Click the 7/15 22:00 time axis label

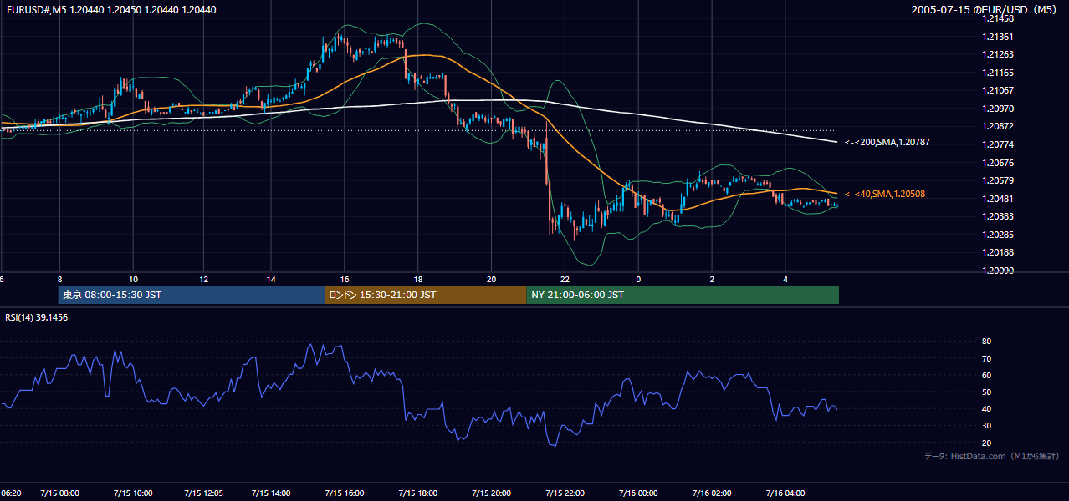pyautogui.click(x=565, y=493)
